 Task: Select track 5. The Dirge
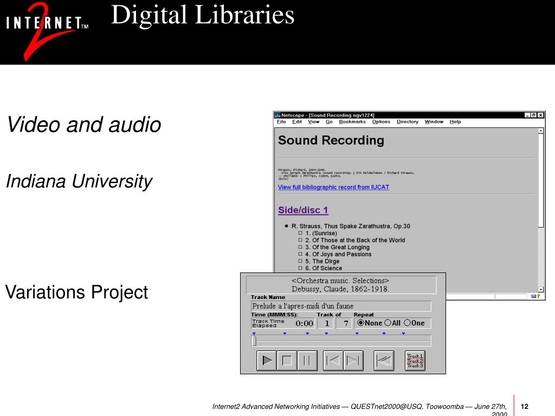pyautogui.click(x=322, y=262)
